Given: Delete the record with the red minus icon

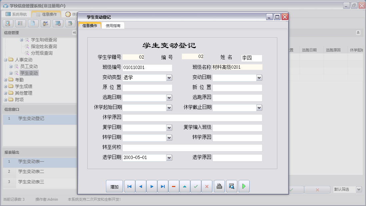Looking at the screenshot, I should [x=174, y=186].
